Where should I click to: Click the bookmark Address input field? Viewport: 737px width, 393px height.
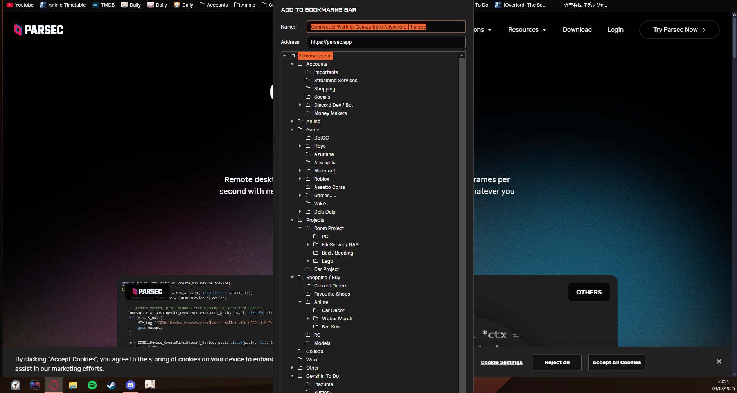386,42
